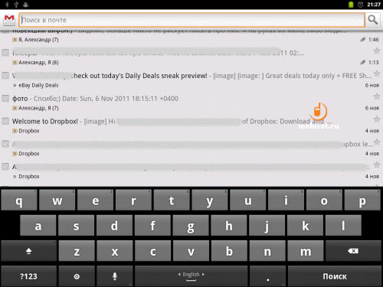383x287 pixels.
Task: Tick the Welcome to Dropbox checkbox
Action: click(5, 121)
